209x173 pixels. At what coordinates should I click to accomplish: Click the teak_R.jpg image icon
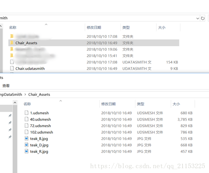pyautogui.click(x=26, y=151)
